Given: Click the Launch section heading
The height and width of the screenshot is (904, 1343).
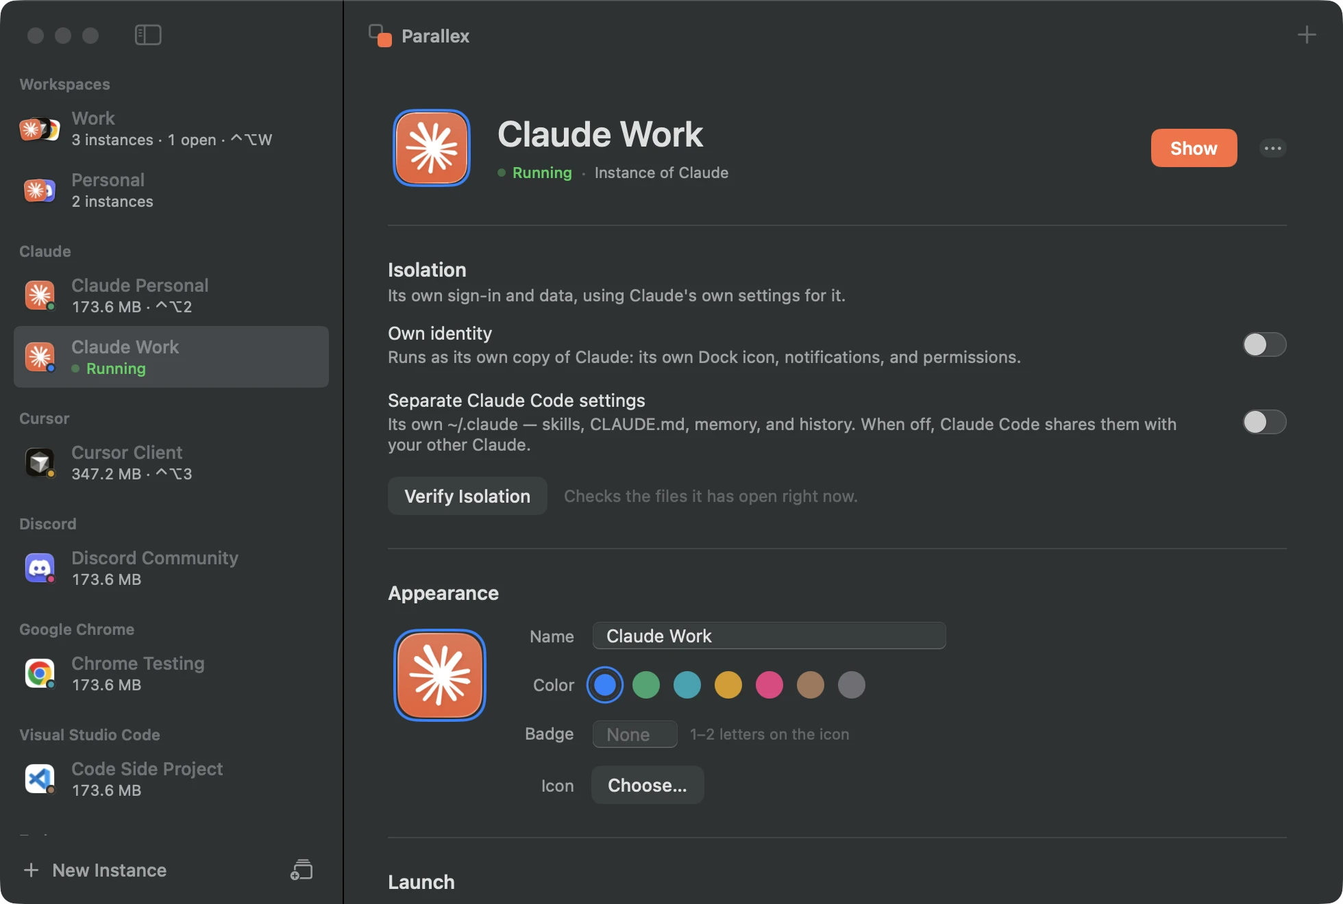Looking at the screenshot, I should [421, 882].
